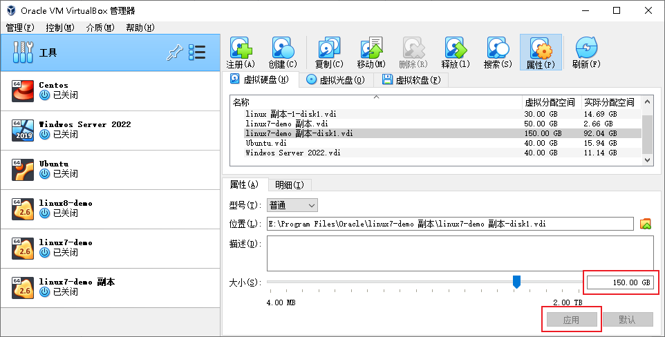Select the linux7-demo 副本 virtual machine
665x337 pixels.
point(111,288)
